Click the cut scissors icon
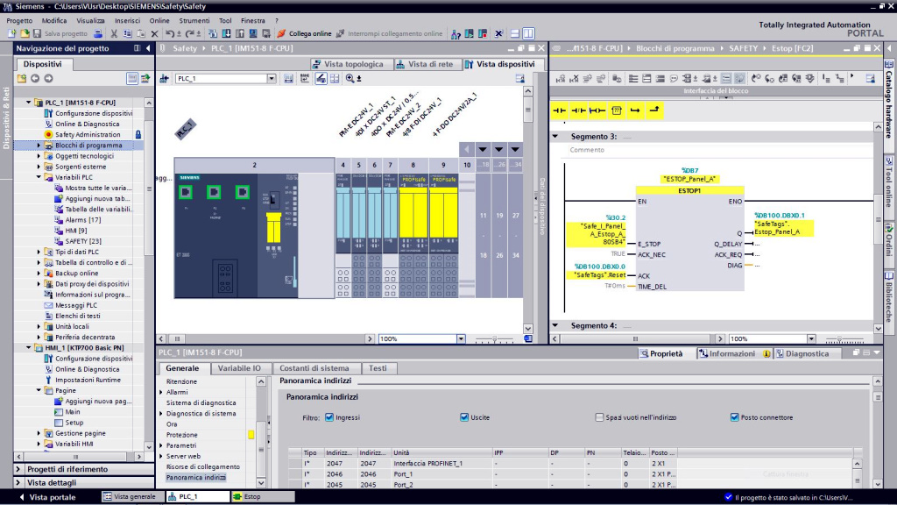The image size is (897, 505). coord(114,34)
